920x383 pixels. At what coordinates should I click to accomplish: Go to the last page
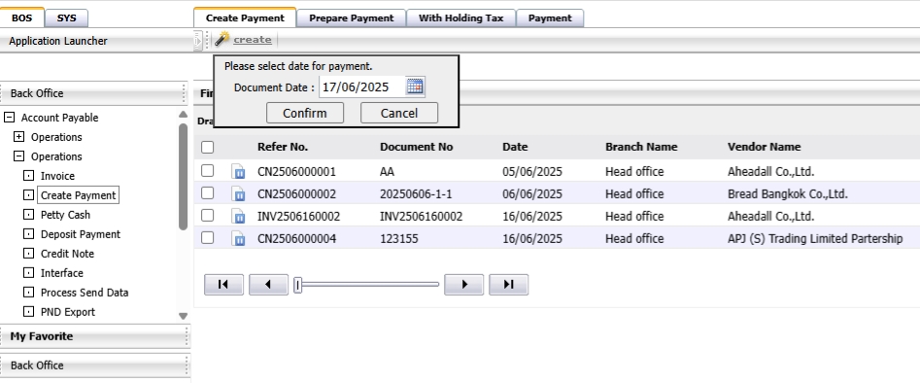pyautogui.click(x=509, y=284)
